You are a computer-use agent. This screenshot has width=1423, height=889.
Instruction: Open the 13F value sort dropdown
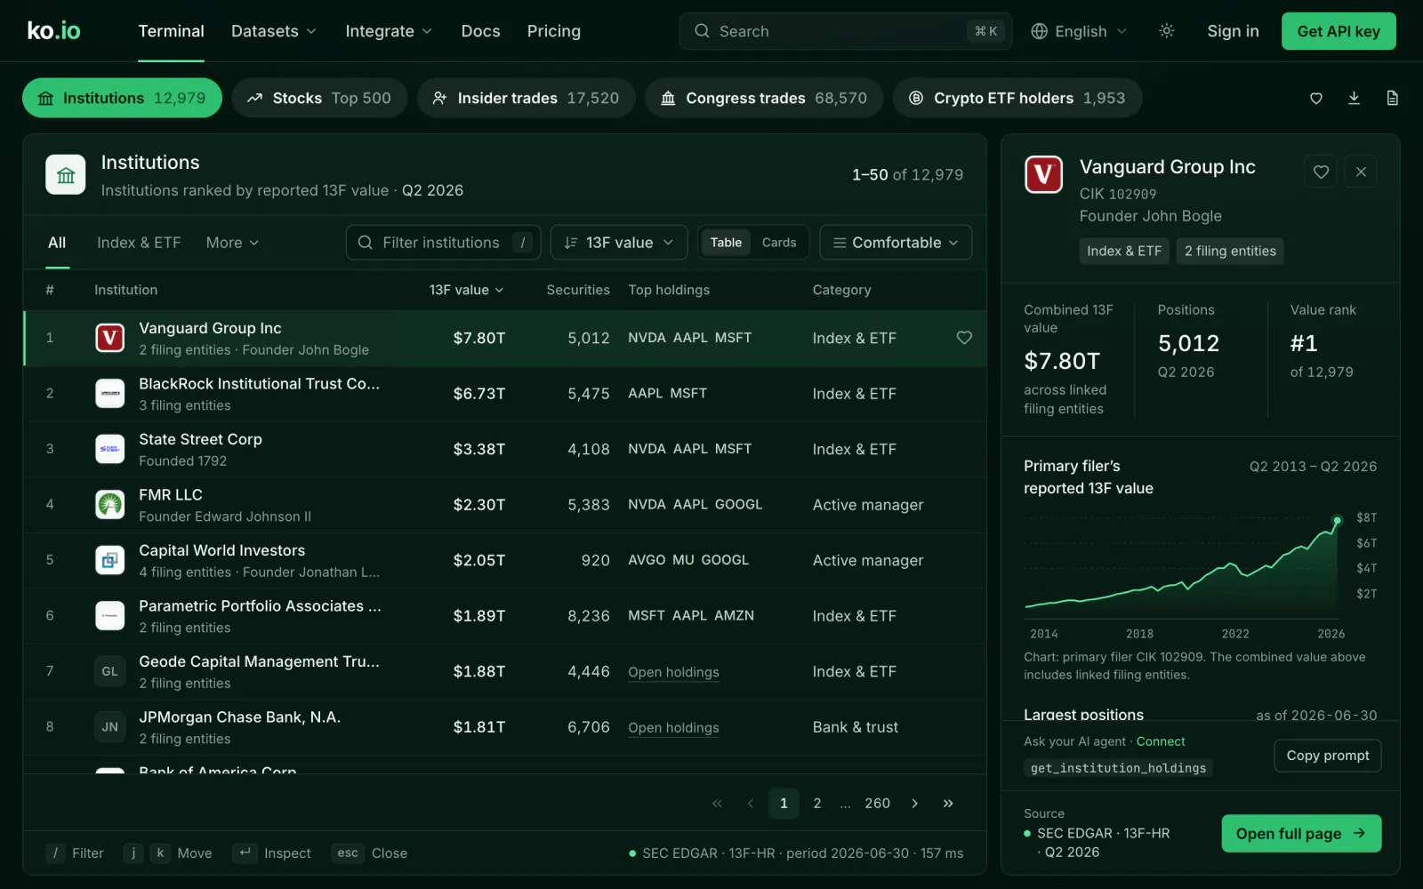[x=619, y=243]
